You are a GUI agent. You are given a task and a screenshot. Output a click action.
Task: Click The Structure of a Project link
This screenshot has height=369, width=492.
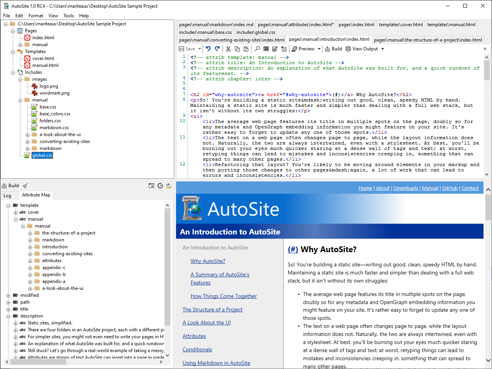tap(213, 309)
